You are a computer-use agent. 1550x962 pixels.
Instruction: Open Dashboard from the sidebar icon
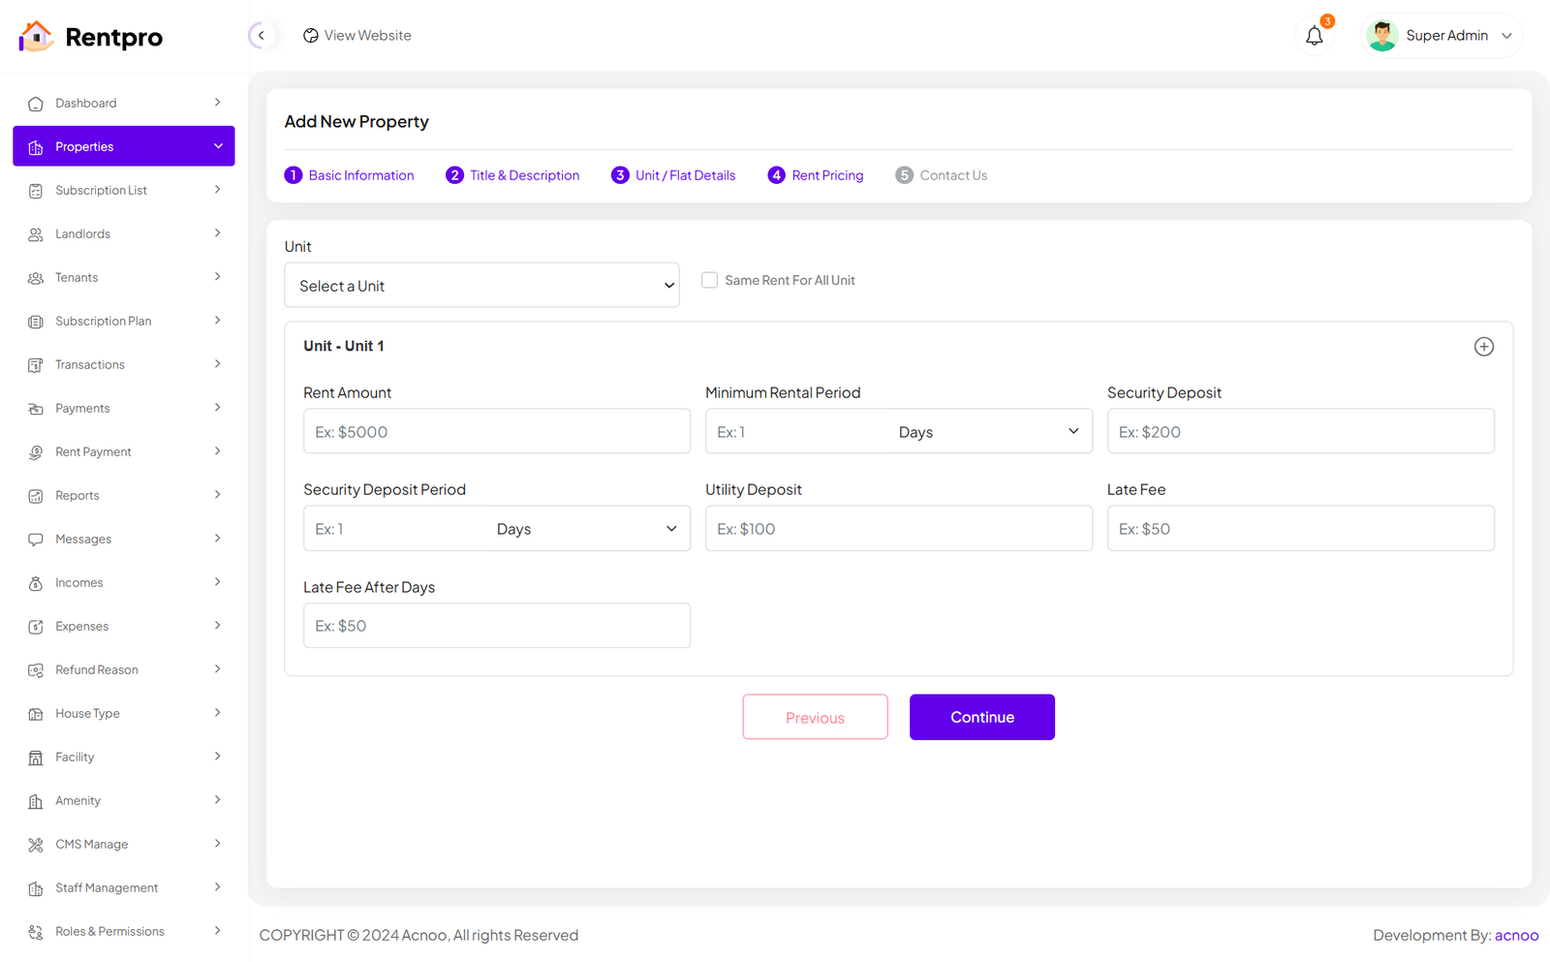pos(36,104)
